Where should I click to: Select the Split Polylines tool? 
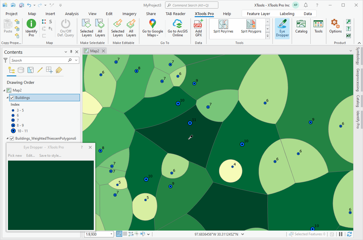tap(223, 27)
